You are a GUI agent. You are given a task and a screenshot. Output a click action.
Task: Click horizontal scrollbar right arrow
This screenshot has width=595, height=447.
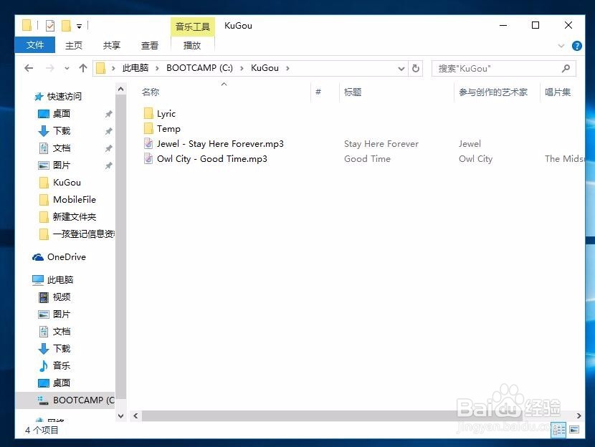(579, 416)
